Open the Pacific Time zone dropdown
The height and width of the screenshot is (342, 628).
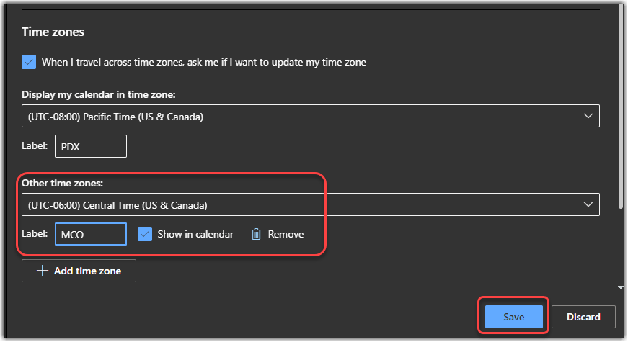(x=310, y=116)
